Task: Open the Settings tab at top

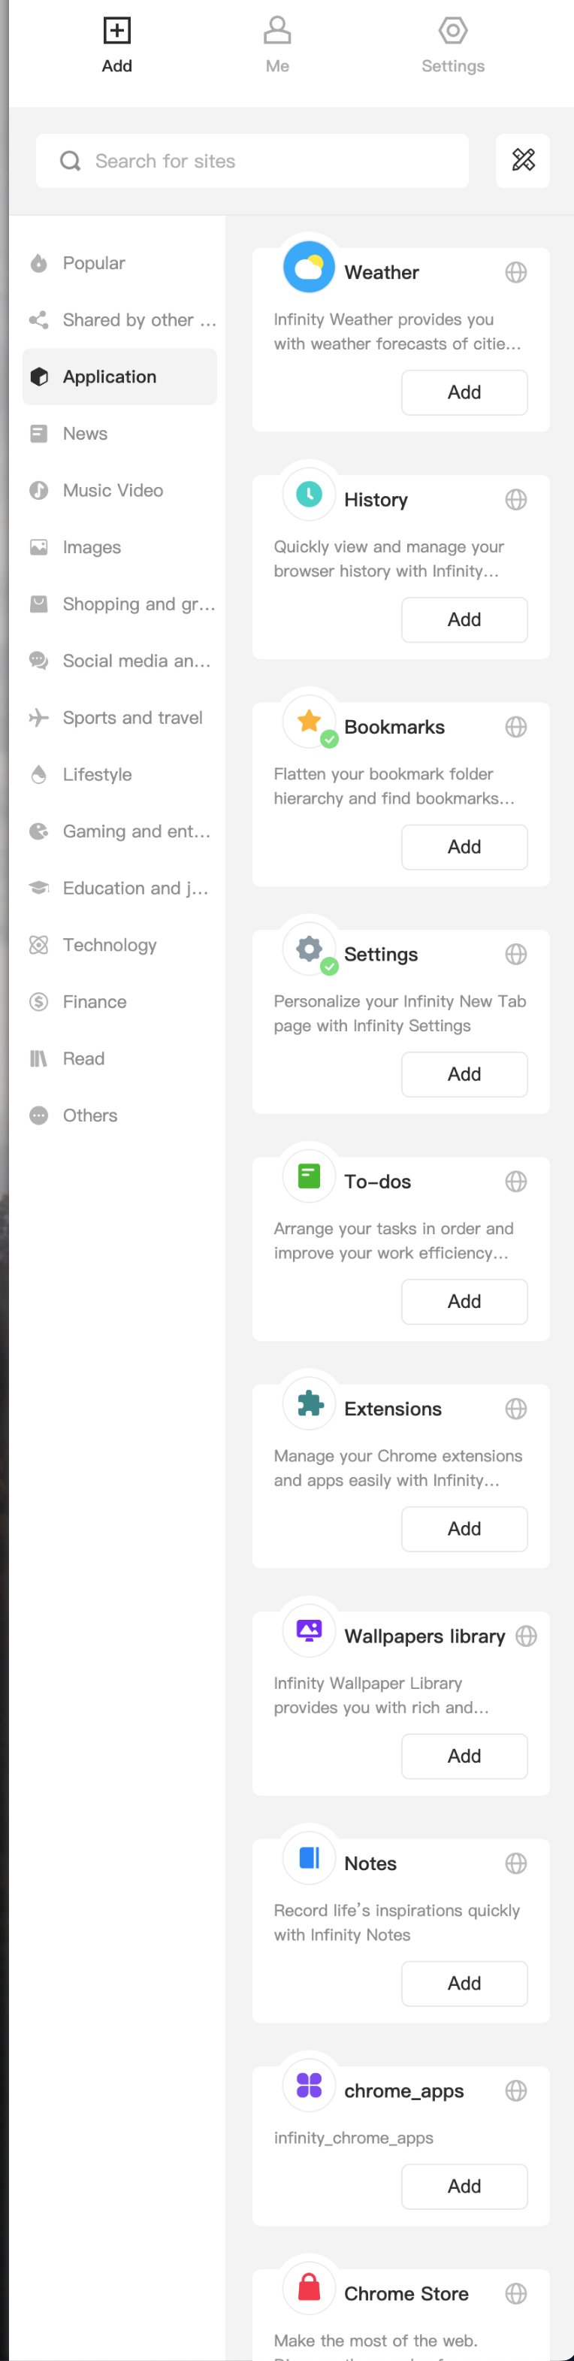Action: 453,44
